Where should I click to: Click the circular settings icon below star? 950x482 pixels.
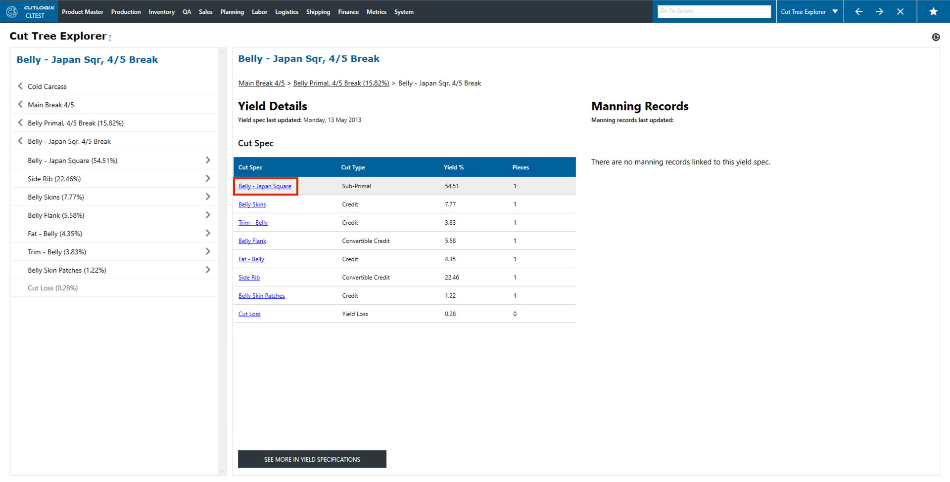pos(936,37)
